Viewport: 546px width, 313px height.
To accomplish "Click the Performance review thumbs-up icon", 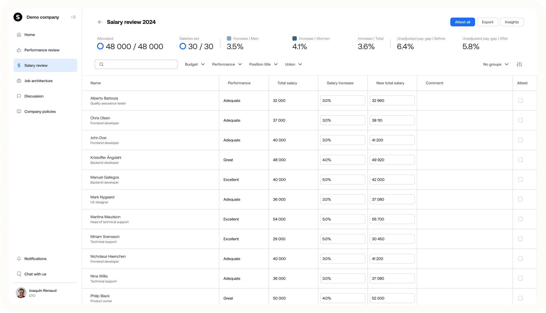I will pos(19,50).
